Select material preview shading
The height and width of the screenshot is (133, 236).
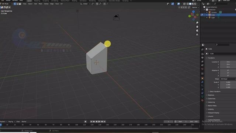click(193, 4)
